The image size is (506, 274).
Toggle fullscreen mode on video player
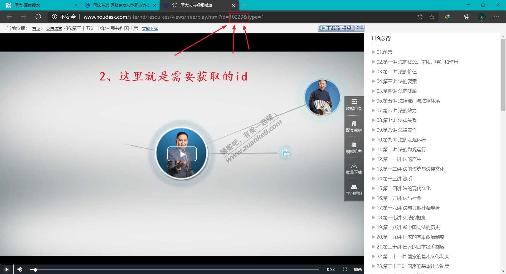point(344,269)
